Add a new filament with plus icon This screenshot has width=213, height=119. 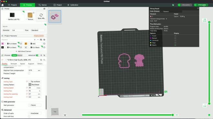point(35,40)
